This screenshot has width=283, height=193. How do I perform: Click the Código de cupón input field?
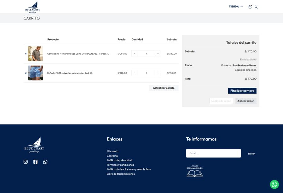click(221, 101)
